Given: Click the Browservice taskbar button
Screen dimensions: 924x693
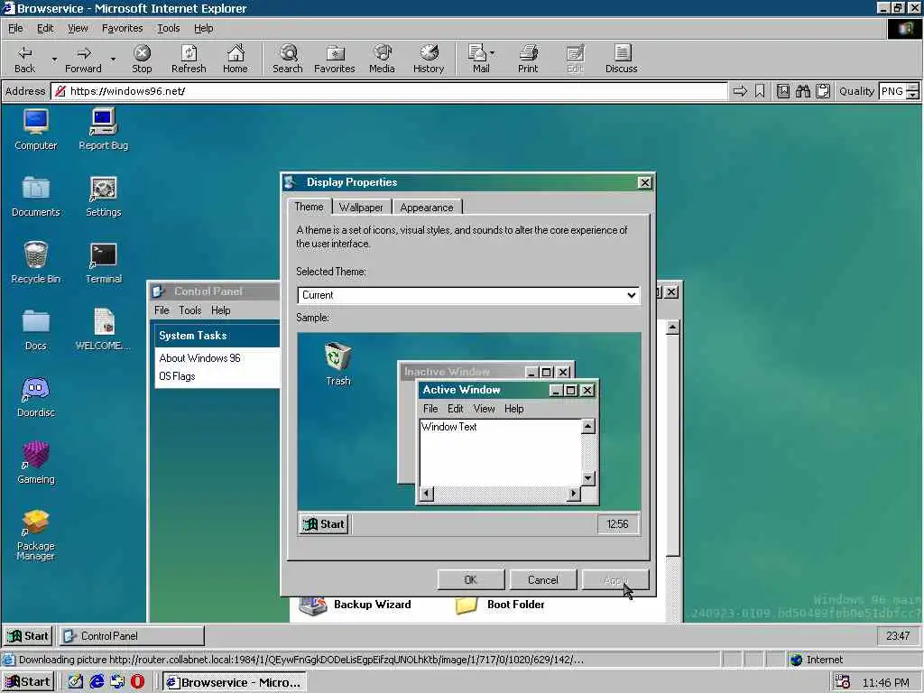Looking at the screenshot, I should point(235,682).
